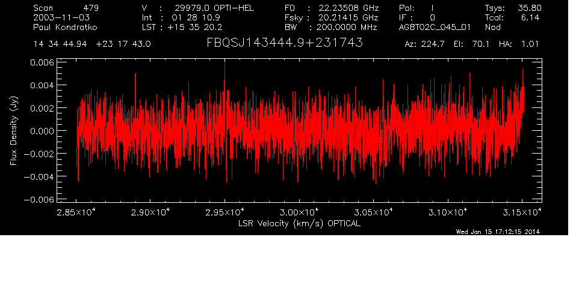Select polarization value I
This screenshot has width=579, height=294.
pyautogui.click(x=432, y=8)
